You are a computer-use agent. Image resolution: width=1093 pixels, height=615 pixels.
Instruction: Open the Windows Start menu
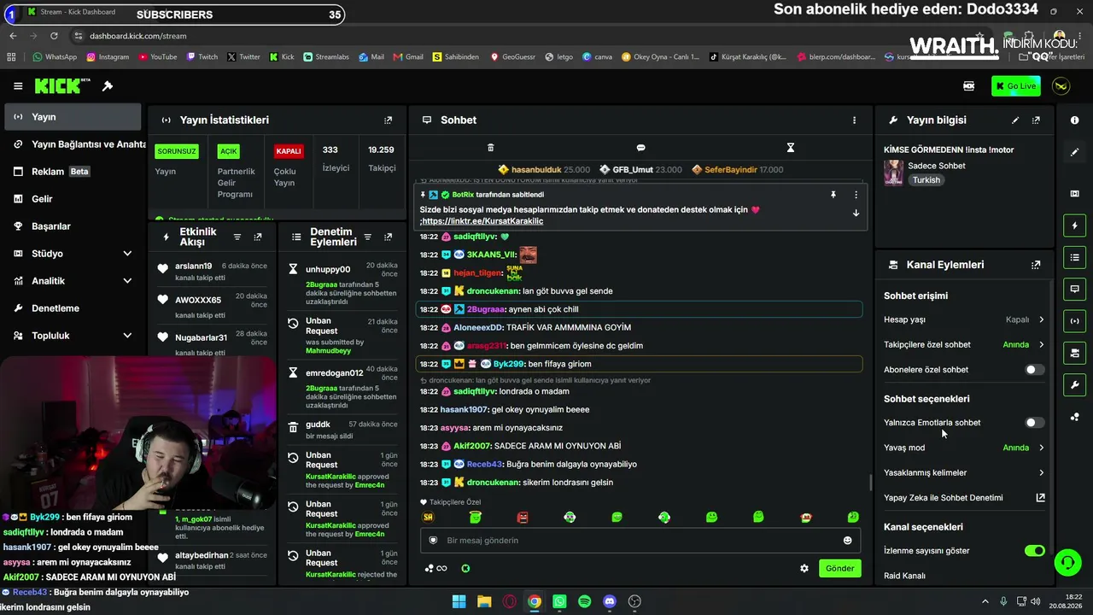(459, 601)
